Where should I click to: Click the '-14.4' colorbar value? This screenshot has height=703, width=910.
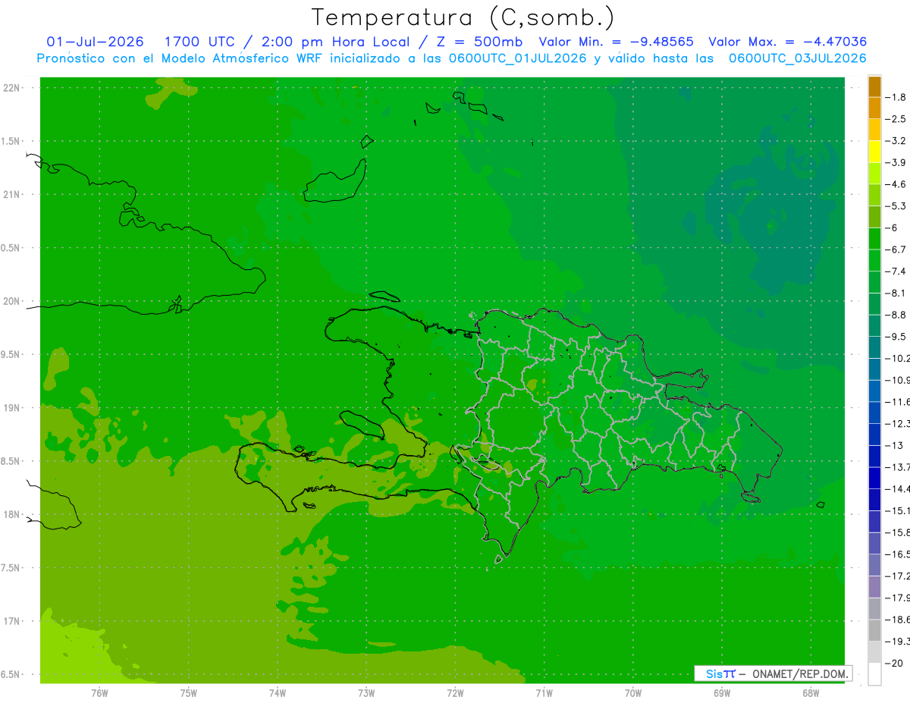[x=897, y=488]
